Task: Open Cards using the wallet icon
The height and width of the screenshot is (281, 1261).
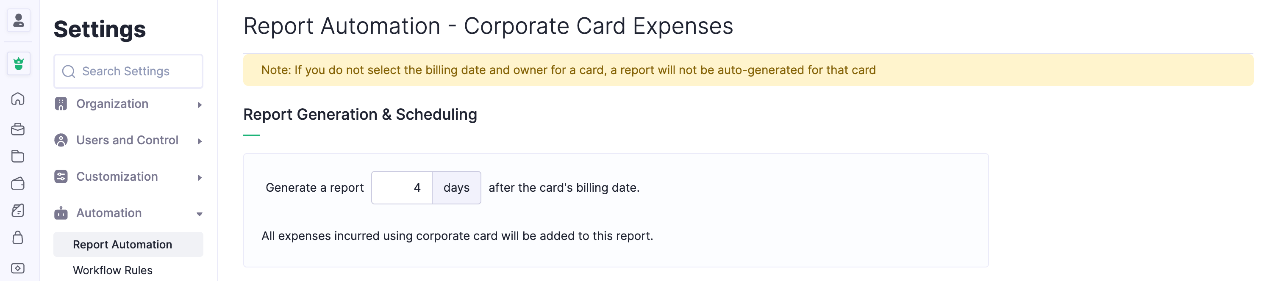Action: pos(18,183)
